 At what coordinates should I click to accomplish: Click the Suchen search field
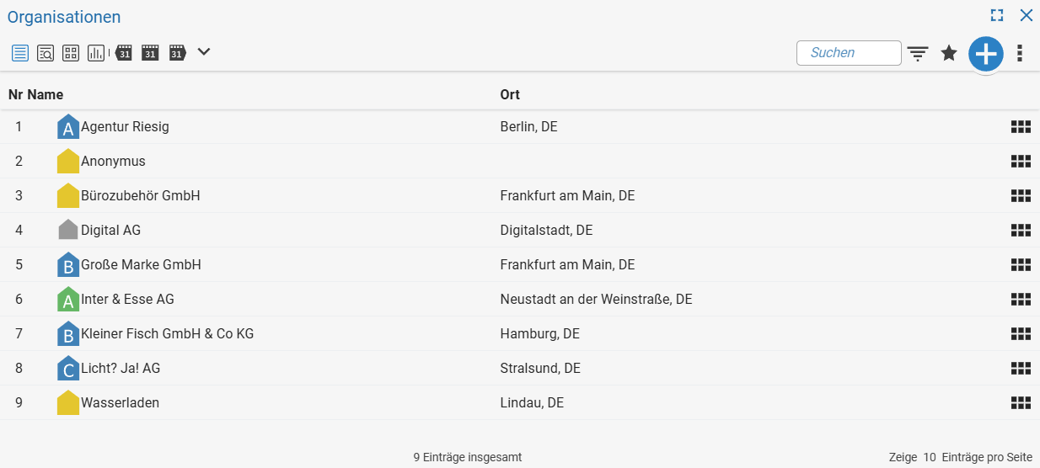[x=849, y=53]
